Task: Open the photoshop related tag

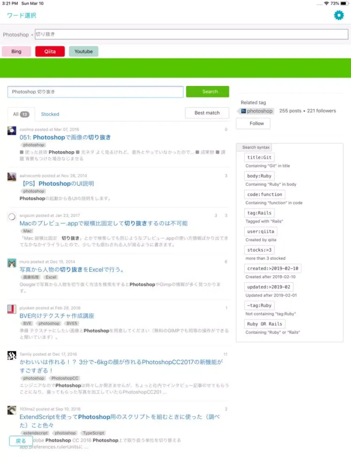Action: (257, 111)
